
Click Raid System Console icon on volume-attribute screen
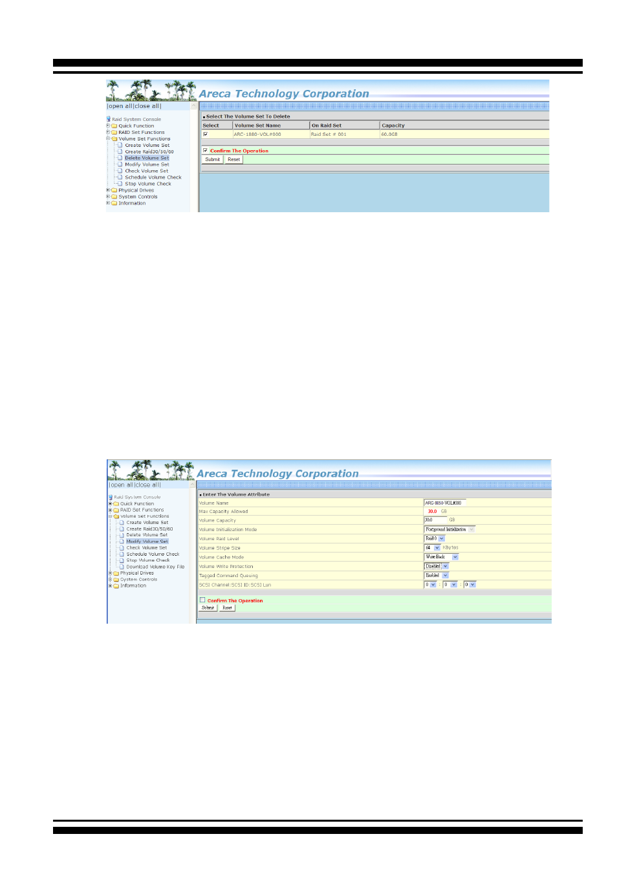coord(111,497)
